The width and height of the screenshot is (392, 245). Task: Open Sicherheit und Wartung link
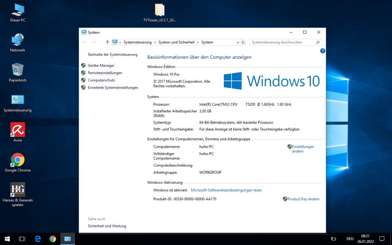tap(107, 226)
